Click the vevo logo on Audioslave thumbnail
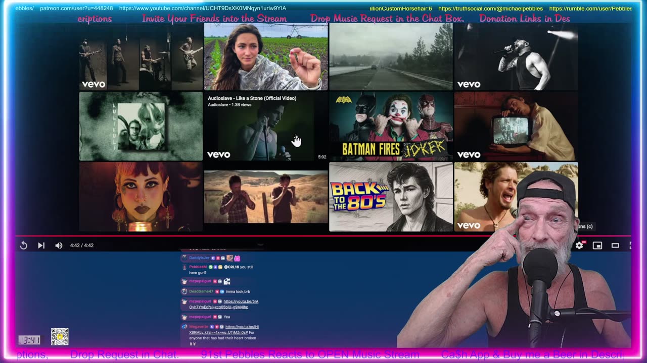This screenshot has width=647, height=363. point(219,155)
